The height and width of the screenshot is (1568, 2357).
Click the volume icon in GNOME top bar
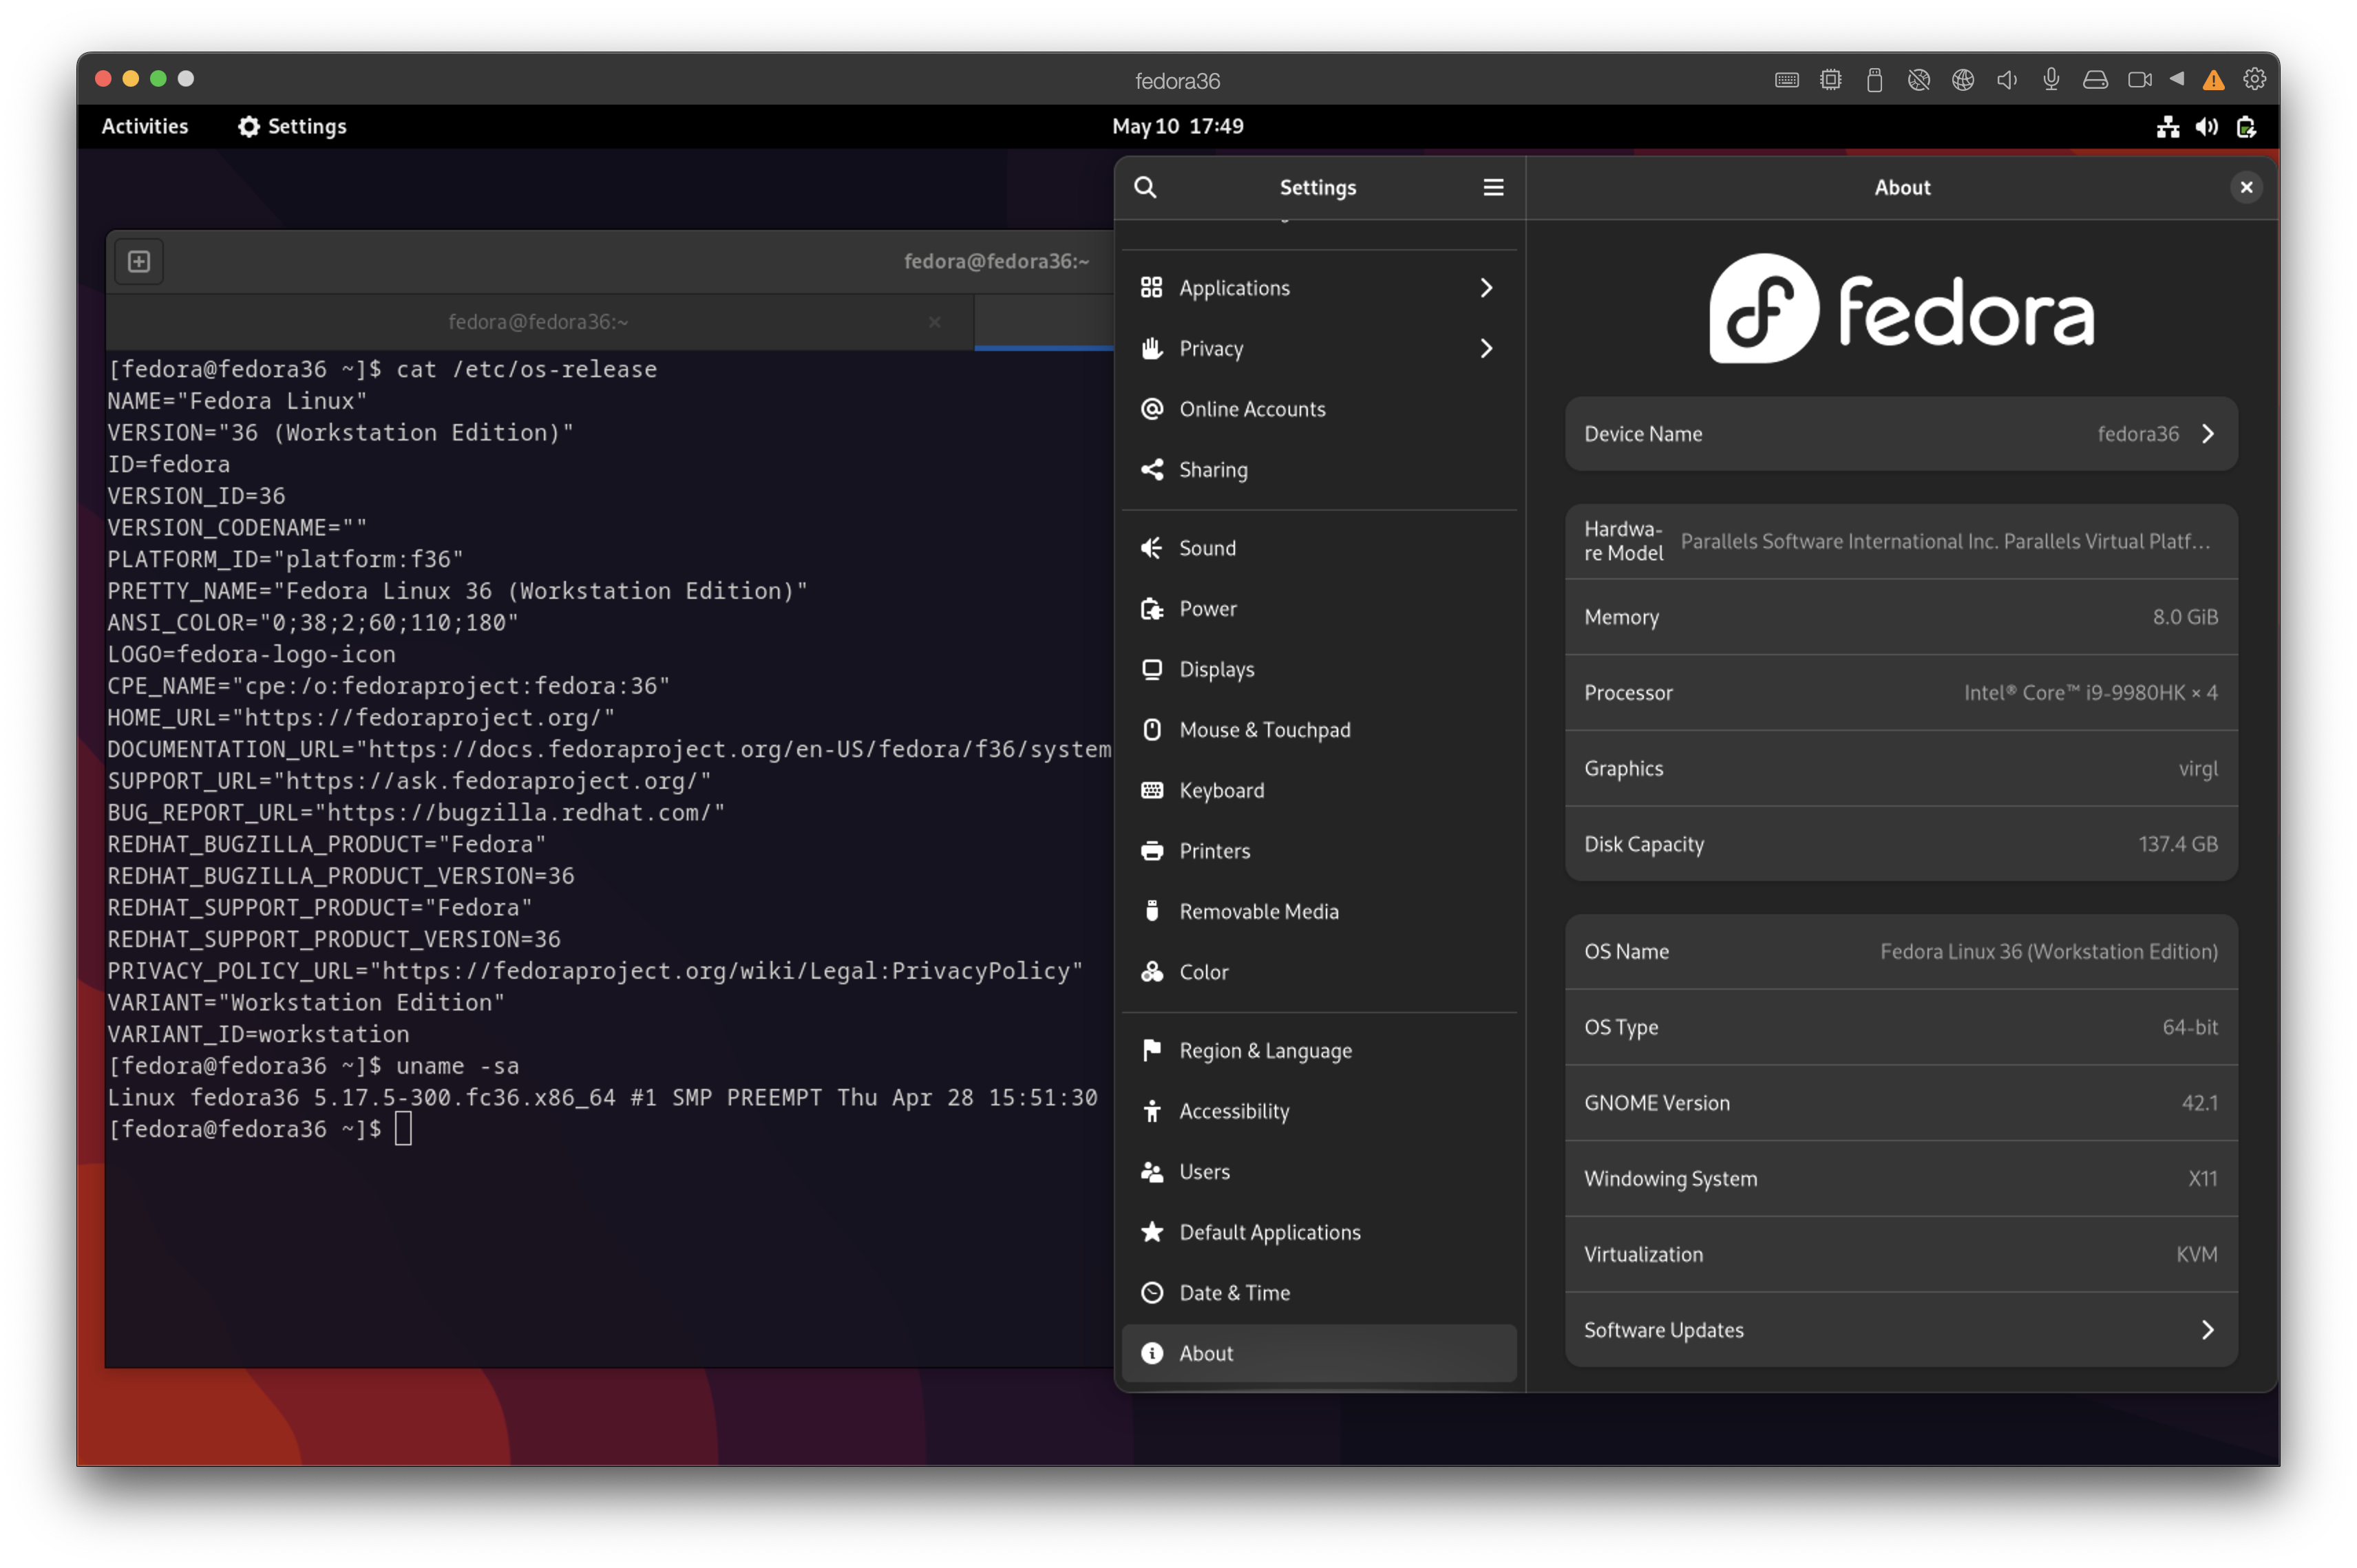coord(2206,127)
